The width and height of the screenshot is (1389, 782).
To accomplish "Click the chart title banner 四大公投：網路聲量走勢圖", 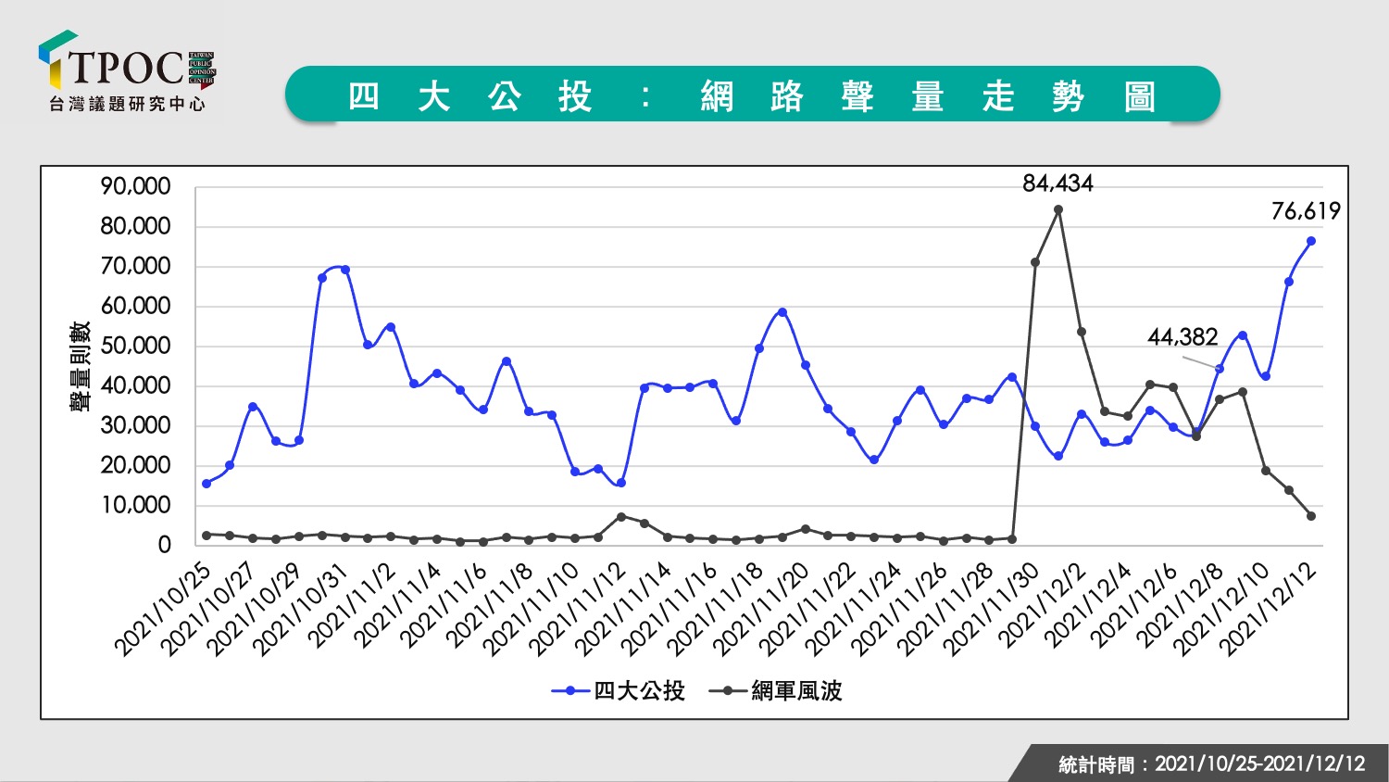I will pos(753,95).
